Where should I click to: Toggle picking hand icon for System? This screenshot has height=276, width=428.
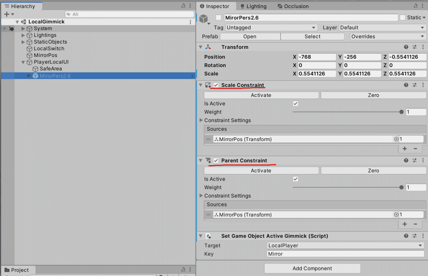coord(11,28)
